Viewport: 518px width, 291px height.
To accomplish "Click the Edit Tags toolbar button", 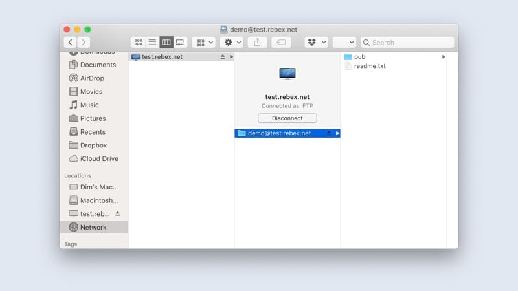I will pos(281,42).
